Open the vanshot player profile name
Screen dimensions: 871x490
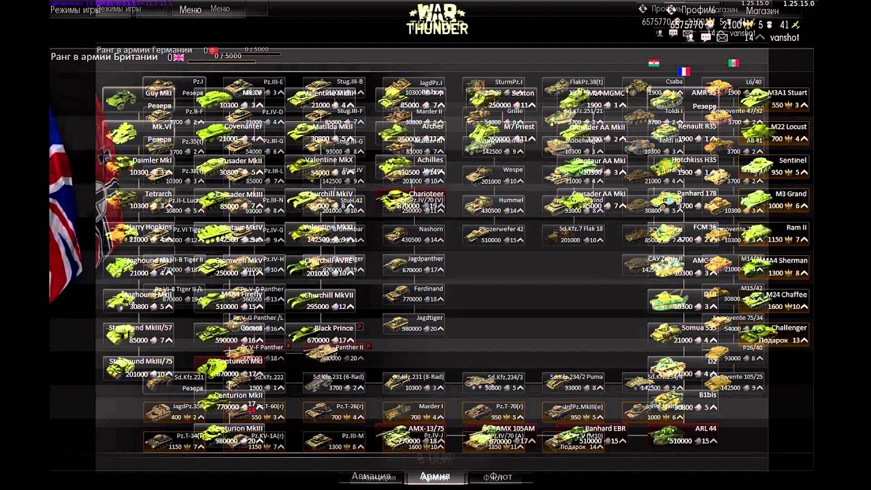[785, 37]
